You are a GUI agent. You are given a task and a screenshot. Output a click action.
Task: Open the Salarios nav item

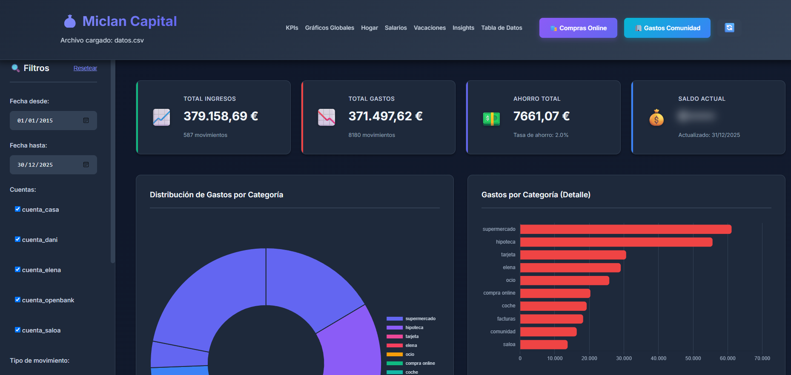click(396, 28)
